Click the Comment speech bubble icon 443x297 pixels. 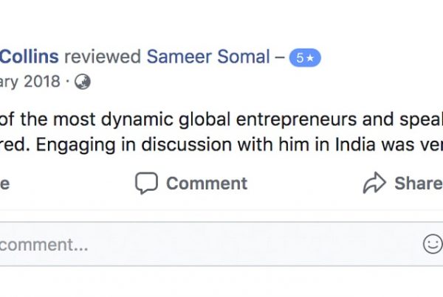[x=146, y=183]
